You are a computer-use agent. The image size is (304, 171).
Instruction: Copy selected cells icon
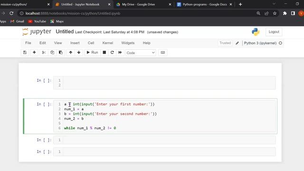click(x=52, y=53)
